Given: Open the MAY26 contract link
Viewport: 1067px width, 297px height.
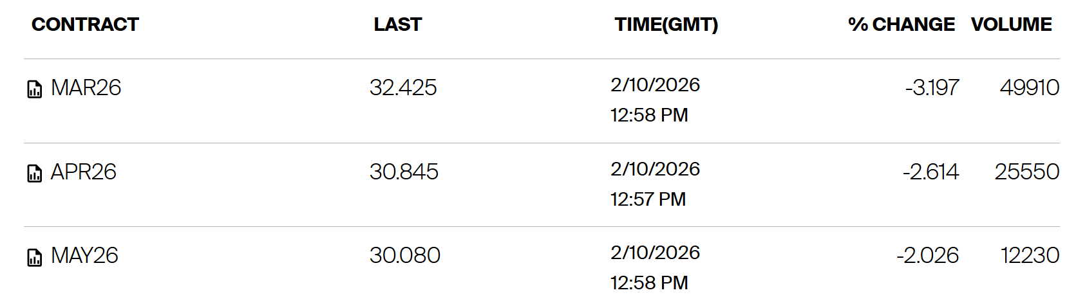Looking at the screenshot, I should 84,256.
